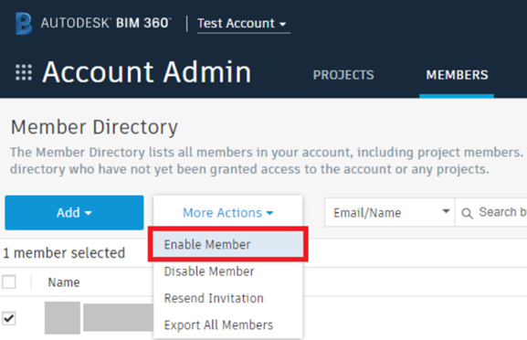Click the member's gray avatar thumbnail
This screenshot has height=340, width=527.
pyautogui.click(x=62, y=318)
